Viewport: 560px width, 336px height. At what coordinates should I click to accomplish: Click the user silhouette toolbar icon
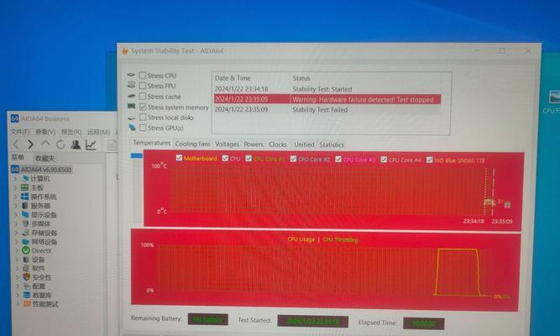click(x=76, y=144)
